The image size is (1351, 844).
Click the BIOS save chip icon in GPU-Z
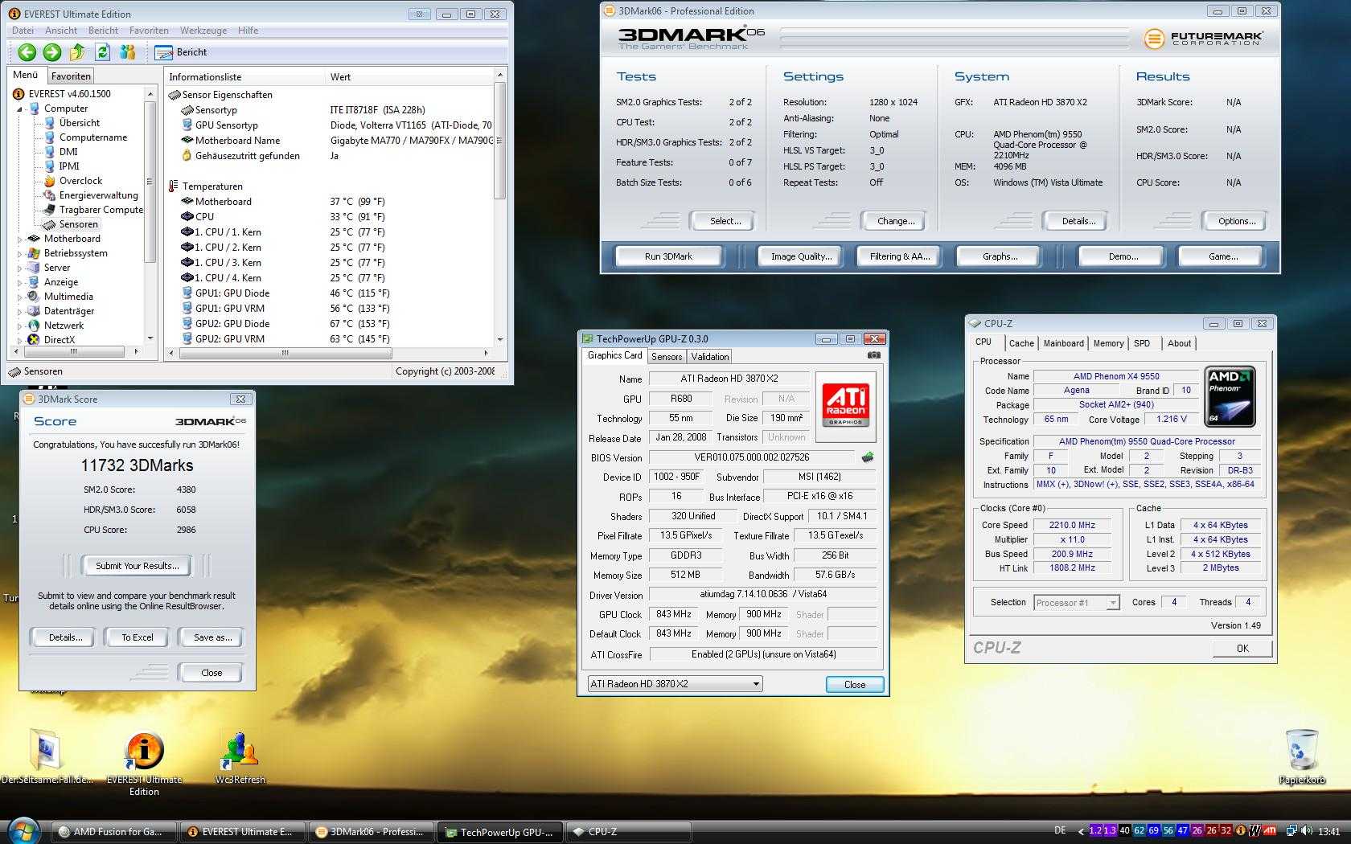[867, 457]
